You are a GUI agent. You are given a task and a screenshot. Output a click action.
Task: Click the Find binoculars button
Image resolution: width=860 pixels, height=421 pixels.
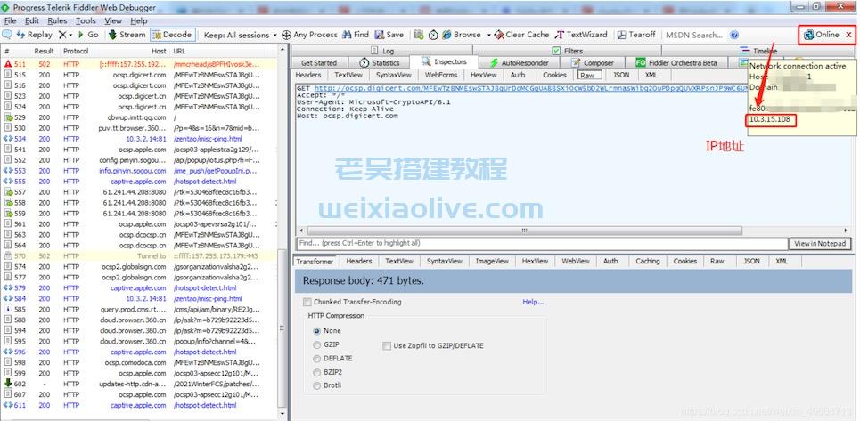click(x=355, y=35)
